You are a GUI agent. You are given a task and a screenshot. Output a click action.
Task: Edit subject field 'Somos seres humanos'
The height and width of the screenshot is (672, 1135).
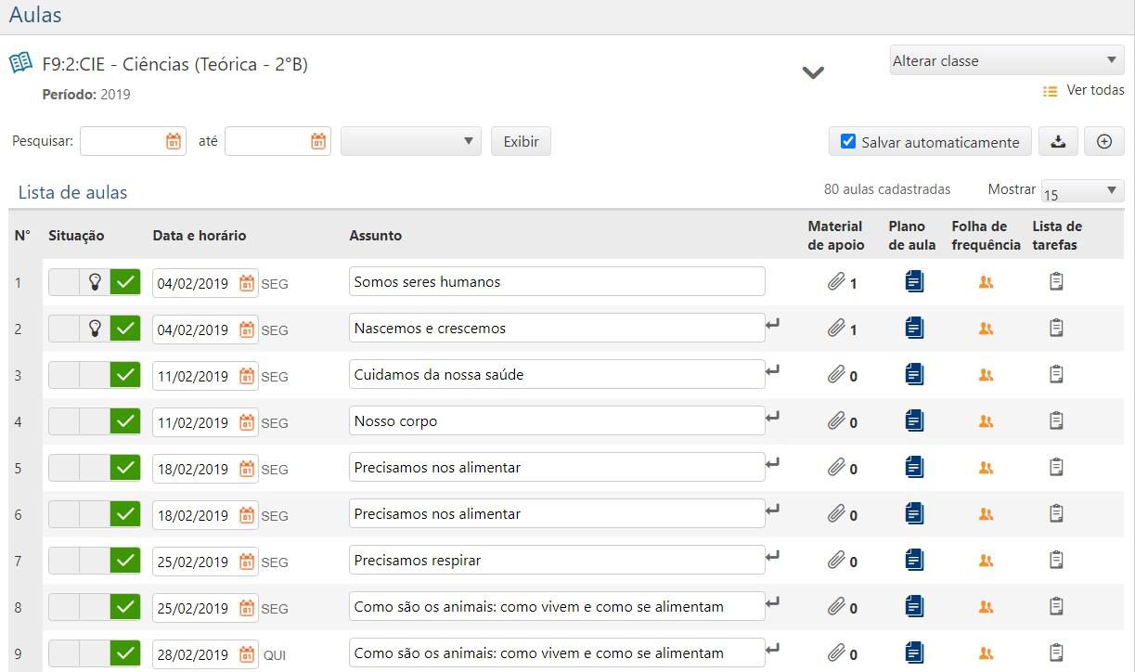[557, 281]
